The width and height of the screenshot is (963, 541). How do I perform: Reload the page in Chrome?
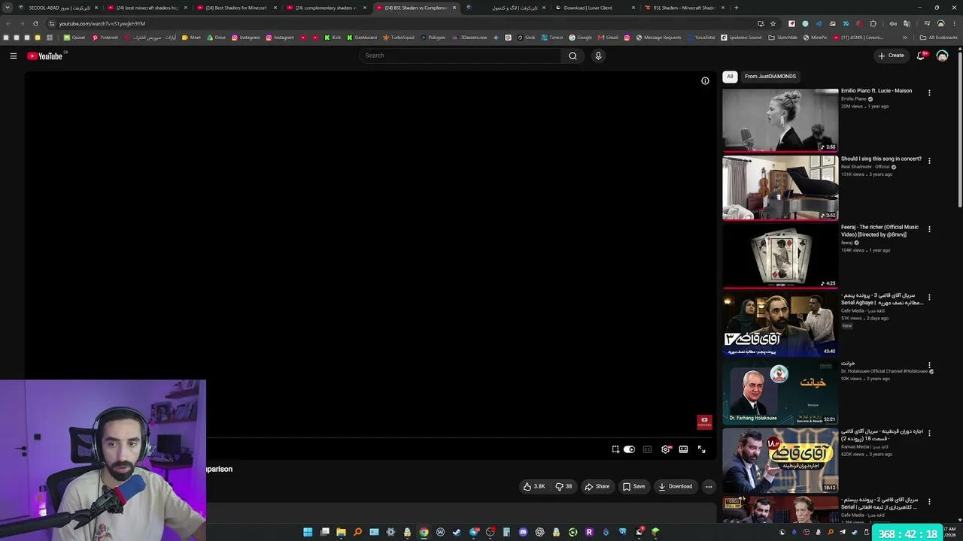(35, 23)
